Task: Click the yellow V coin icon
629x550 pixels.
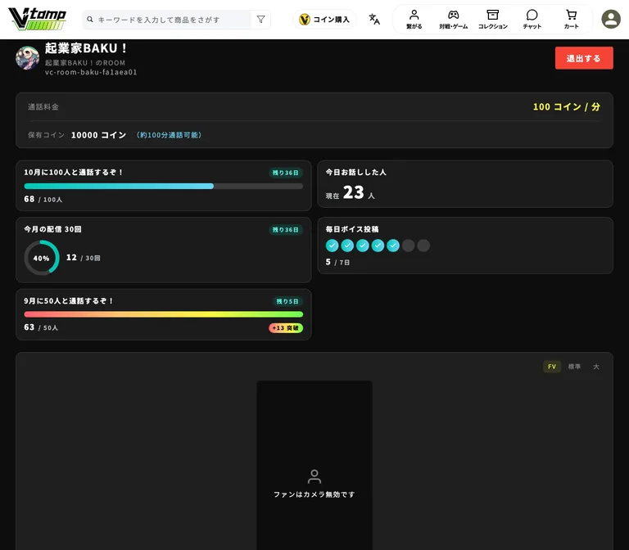Action: tap(305, 20)
